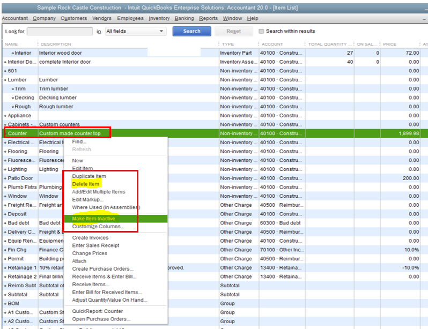Viewport: 428px width, 329px height.
Task: Choose QuickReport: Counter
Action: [x=98, y=311]
